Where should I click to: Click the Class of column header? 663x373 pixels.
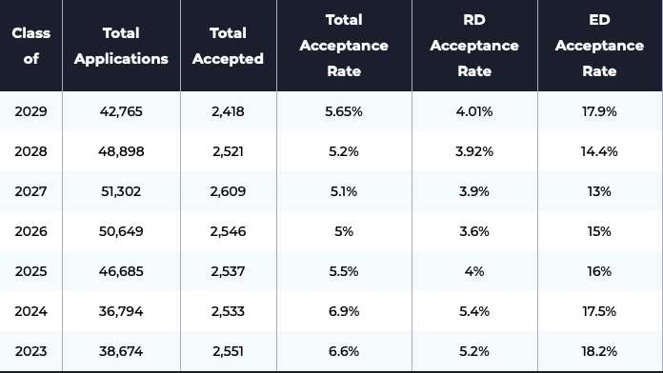[x=30, y=46]
